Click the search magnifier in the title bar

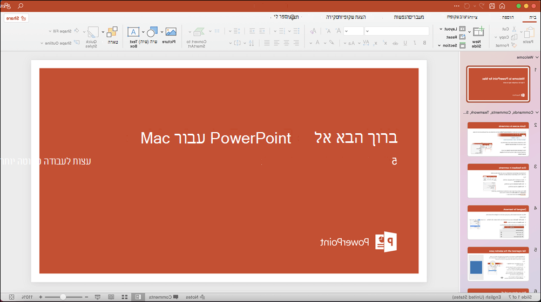(x=21, y=6)
